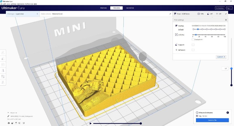Open the Settings menu

(13, 4)
